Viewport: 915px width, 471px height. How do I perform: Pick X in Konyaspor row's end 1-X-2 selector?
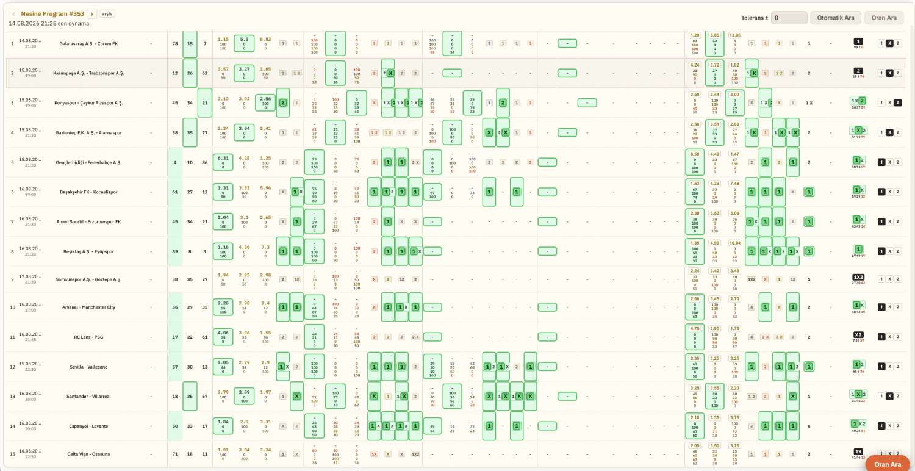point(889,103)
